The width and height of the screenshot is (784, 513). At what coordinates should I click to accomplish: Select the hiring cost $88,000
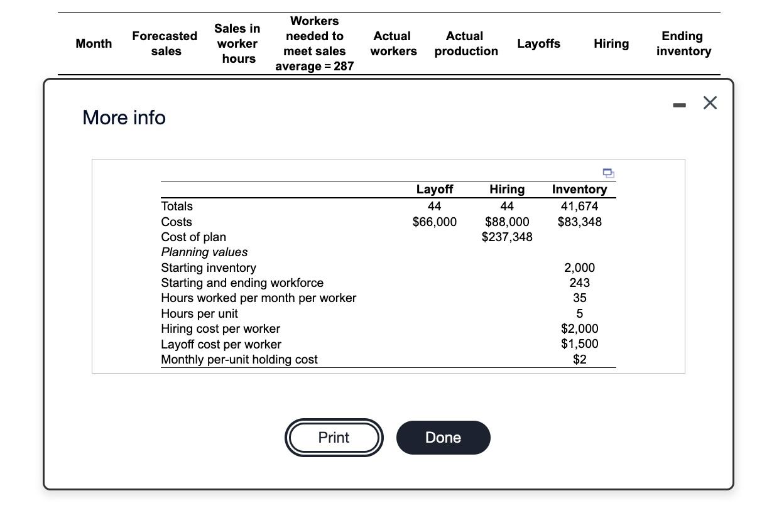[507, 222]
